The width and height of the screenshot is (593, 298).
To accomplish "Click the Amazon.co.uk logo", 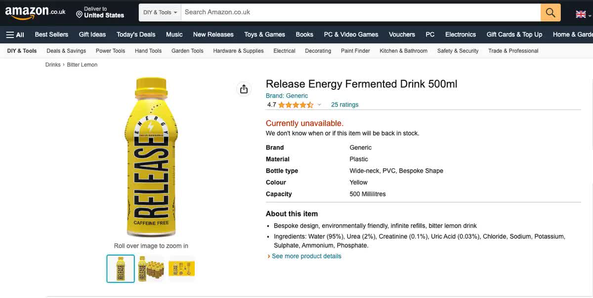I will 35,12.
